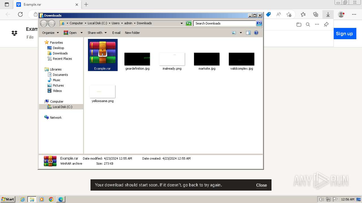
Task: Launch Internet Explorer from taskbar
Action: pyautogui.click(x=22, y=199)
